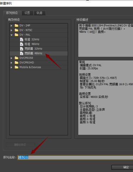Click 帧速率: 25.00 帧/秒 text
The height and width of the screenshot is (172, 133).
[x=92, y=81]
